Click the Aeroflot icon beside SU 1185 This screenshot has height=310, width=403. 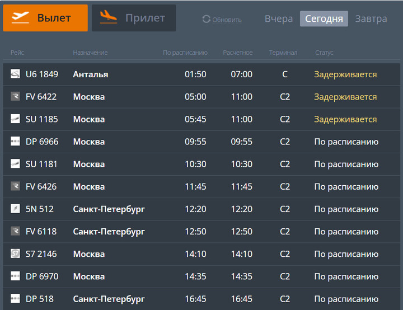(15, 119)
